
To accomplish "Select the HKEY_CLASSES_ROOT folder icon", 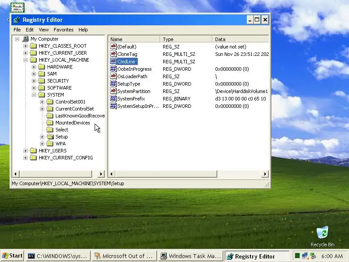I will (34, 46).
